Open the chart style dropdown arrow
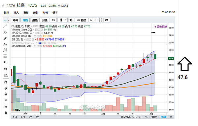This screenshot has width=198, height=126. click(66, 20)
